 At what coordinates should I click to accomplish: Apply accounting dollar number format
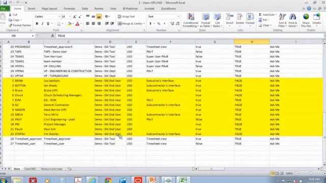(150, 24)
